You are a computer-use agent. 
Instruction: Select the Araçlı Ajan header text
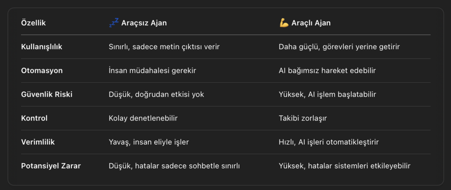tap(311, 23)
